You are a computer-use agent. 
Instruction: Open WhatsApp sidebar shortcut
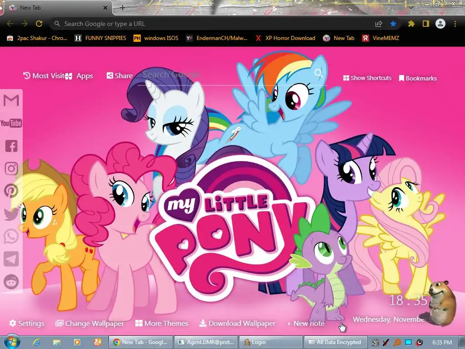(11, 236)
